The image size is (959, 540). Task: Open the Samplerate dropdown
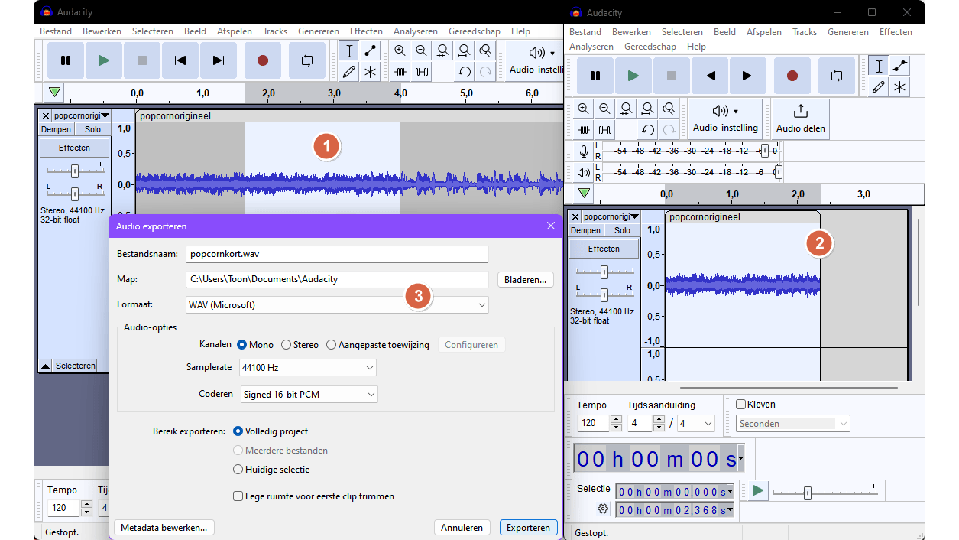click(x=307, y=367)
